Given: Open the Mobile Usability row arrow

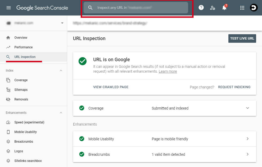Looking at the screenshot, I should click(248, 139).
